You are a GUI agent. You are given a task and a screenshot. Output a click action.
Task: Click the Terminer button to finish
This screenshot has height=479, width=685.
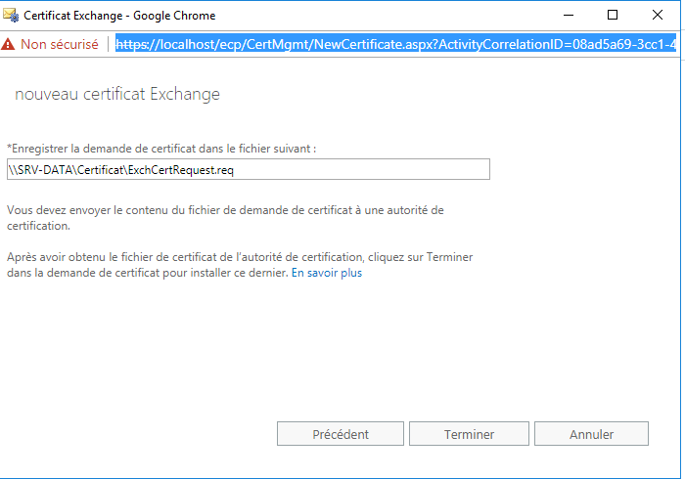tap(469, 434)
